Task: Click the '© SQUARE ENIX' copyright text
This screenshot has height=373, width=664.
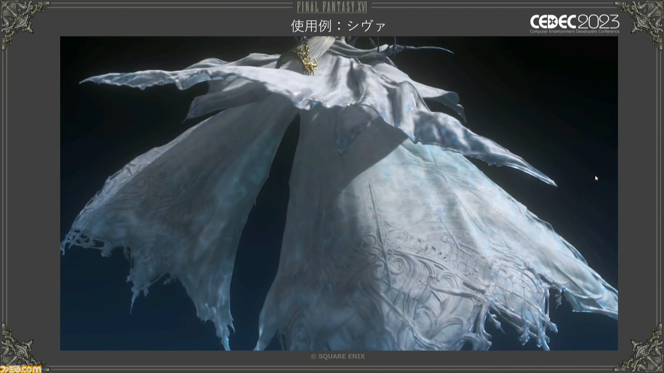Action: tap(337, 356)
